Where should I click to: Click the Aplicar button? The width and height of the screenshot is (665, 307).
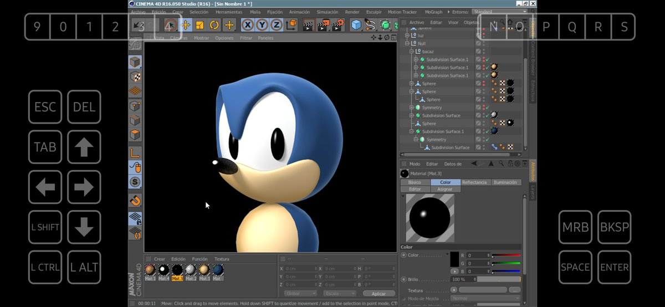pyautogui.click(x=378, y=293)
